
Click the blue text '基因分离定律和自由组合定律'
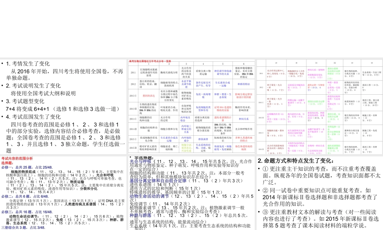pos(158,181)
